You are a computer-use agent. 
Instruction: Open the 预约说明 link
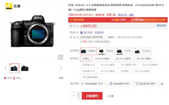tap(161, 25)
